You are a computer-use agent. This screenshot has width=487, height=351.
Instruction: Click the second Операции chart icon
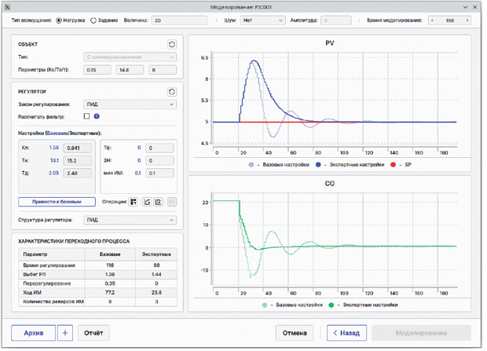pyautogui.click(x=148, y=203)
